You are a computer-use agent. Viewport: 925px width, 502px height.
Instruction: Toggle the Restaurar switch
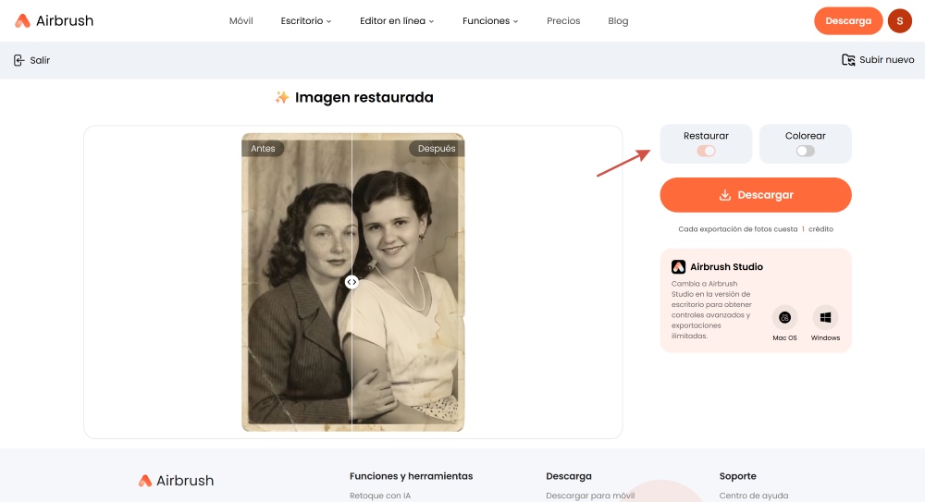706,151
